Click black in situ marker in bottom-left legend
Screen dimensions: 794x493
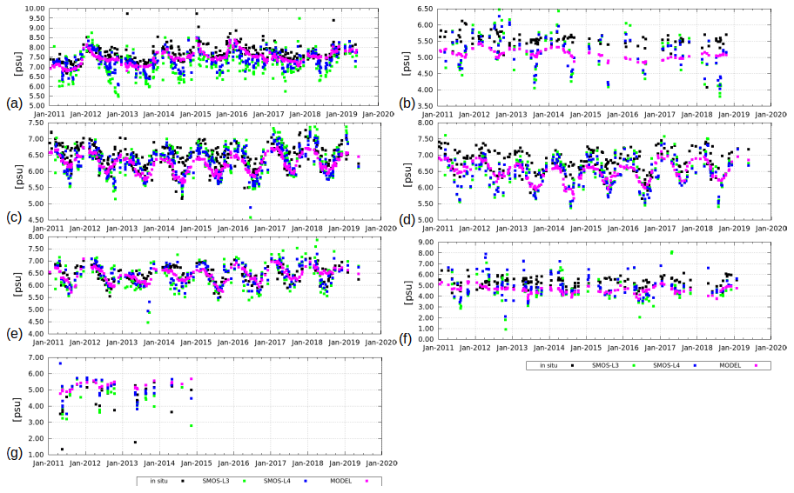[x=183, y=480]
